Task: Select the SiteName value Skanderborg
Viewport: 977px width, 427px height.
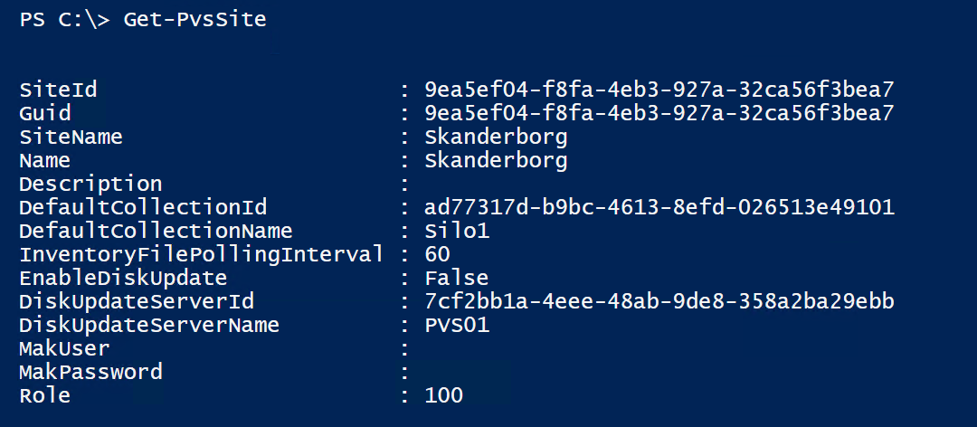Action: pos(496,138)
